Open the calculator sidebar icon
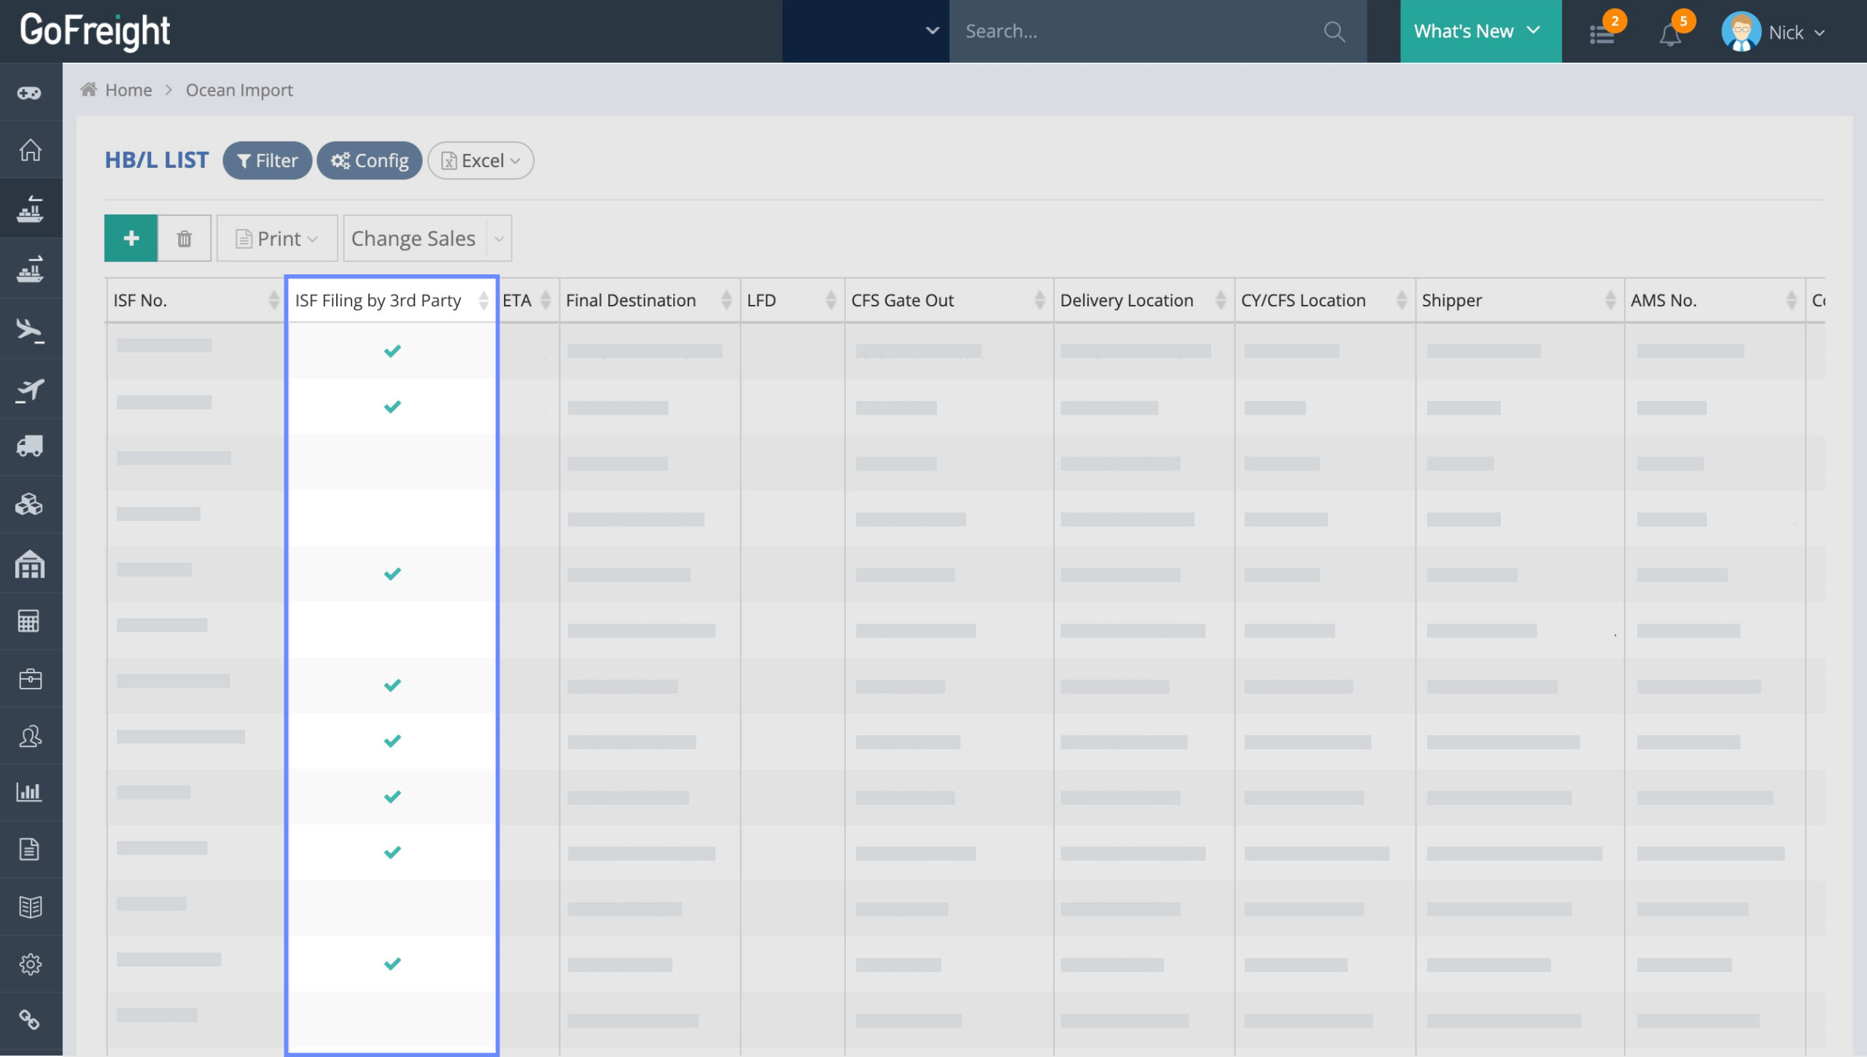The height and width of the screenshot is (1057, 1867). tap(30, 621)
